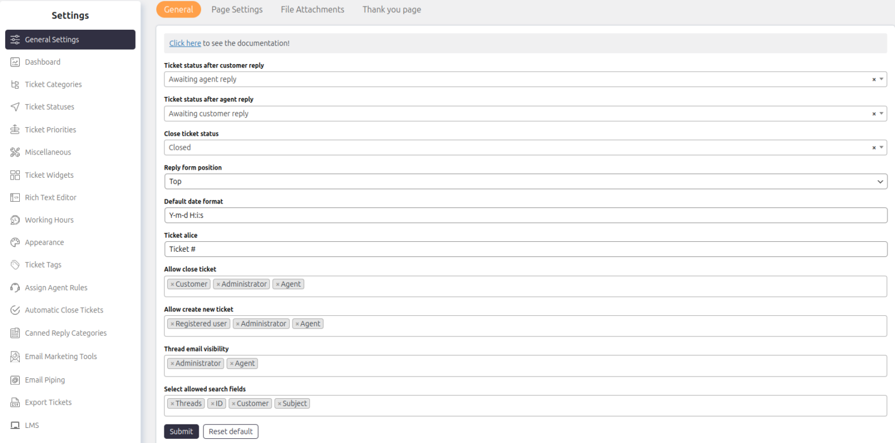895x443 pixels.
Task: Open Ticket Tags tag icon
Action: pos(15,265)
